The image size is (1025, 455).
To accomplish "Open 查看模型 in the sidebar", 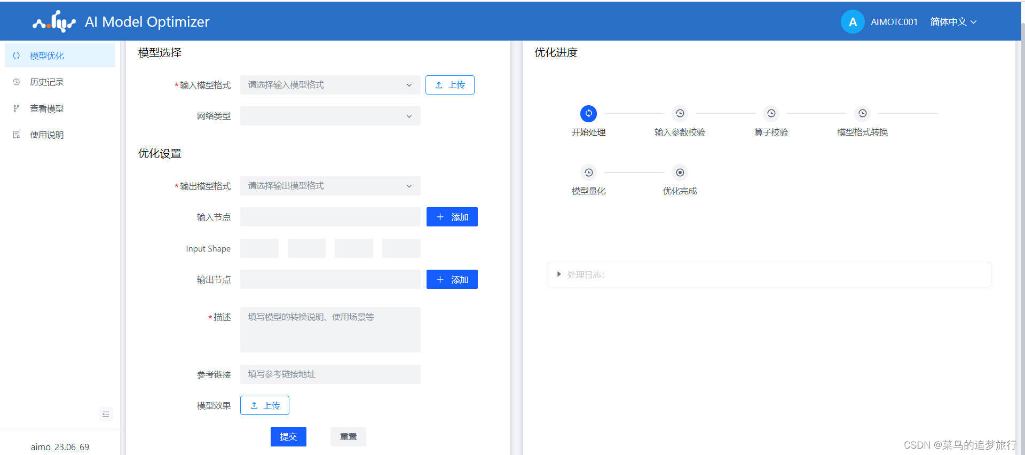I will [60, 108].
